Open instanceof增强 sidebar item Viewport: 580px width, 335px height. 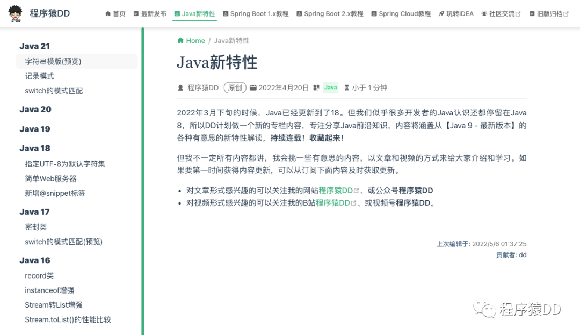[49, 290]
